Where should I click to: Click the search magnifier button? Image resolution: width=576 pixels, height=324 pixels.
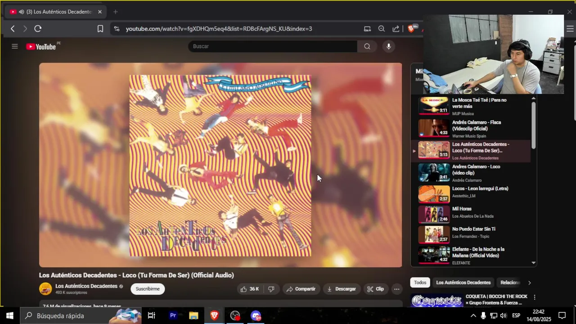[367, 46]
